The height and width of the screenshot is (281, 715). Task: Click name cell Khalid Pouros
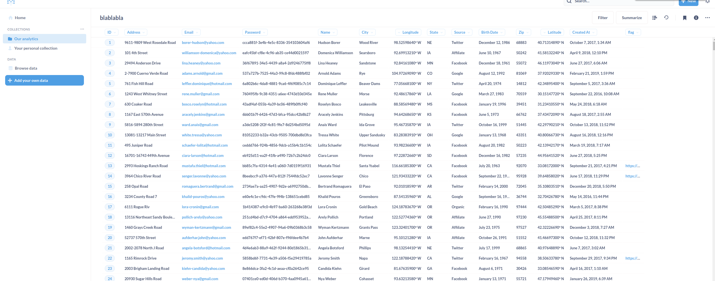(x=329, y=197)
